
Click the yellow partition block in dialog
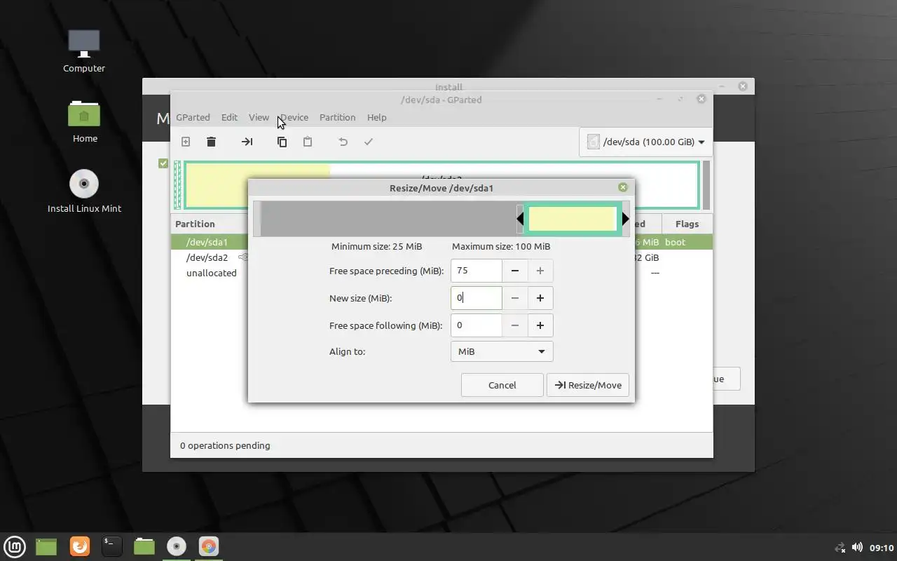click(573, 219)
